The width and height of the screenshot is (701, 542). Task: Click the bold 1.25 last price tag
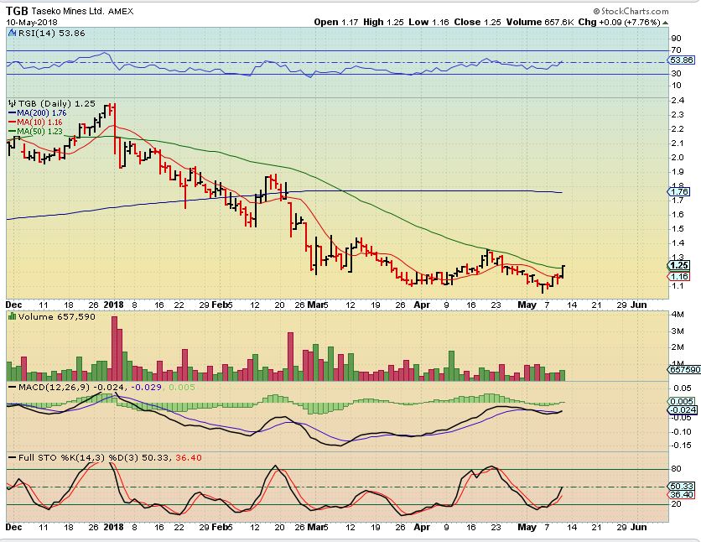680,266
